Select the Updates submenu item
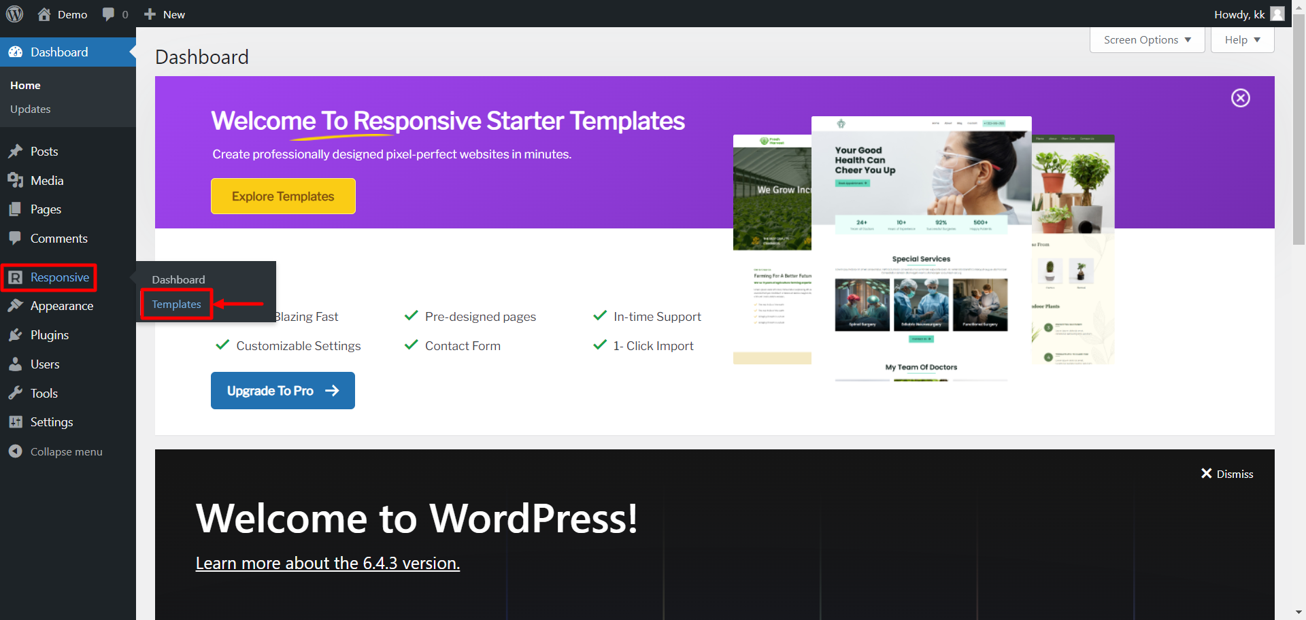The width and height of the screenshot is (1306, 620). (30, 109)
